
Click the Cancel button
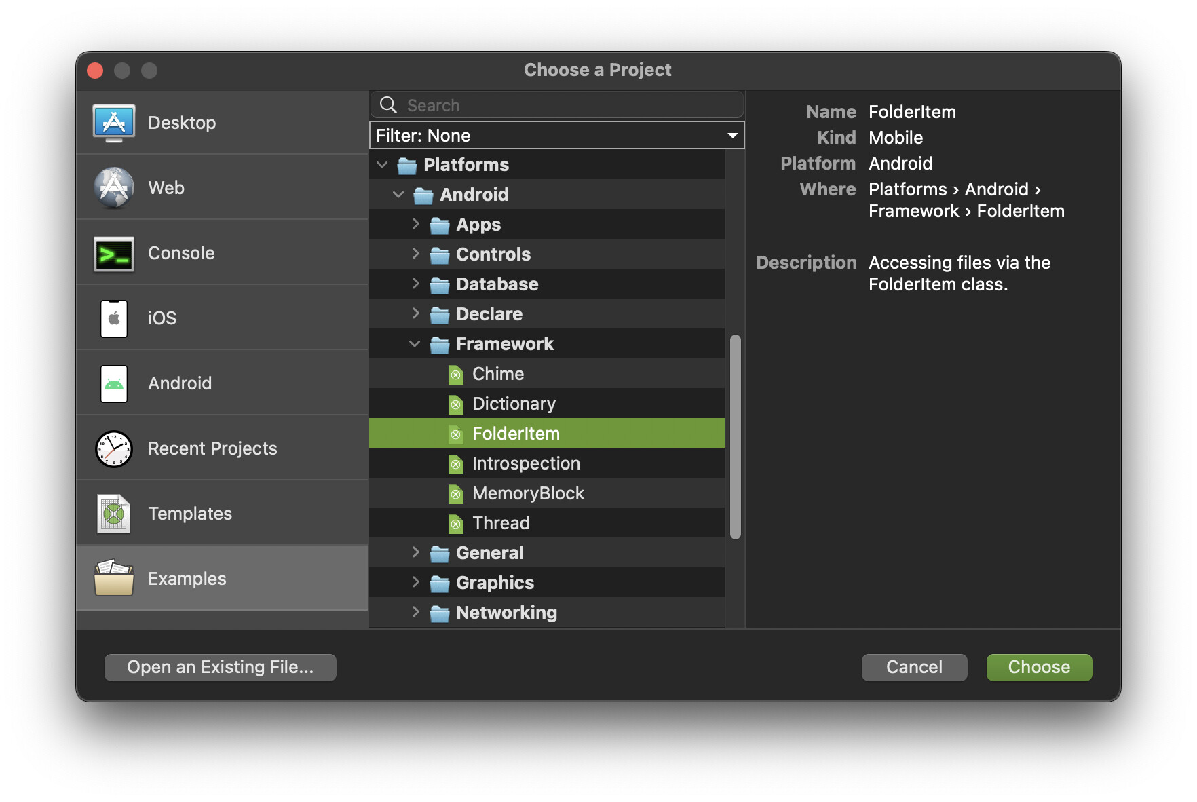point(915,668)
